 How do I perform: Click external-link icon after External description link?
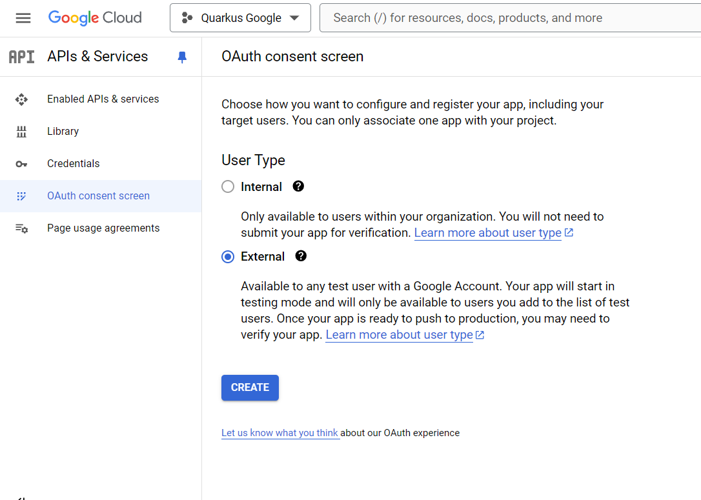(x=480, y=335)
